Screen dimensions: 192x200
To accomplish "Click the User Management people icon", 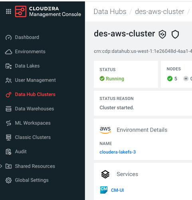I will pyautogui.click(x=8, y=80).
